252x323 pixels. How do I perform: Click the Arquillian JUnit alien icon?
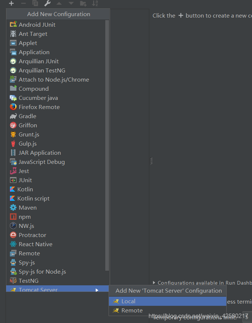[x=13, y=61]
